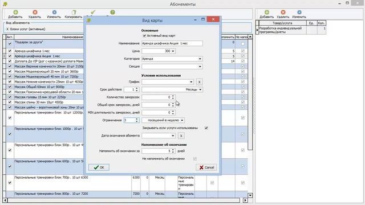Toggle Не напоминать об окончании checkbox
The width and height of the screenshot is (365, 205).
click(194, 158)
